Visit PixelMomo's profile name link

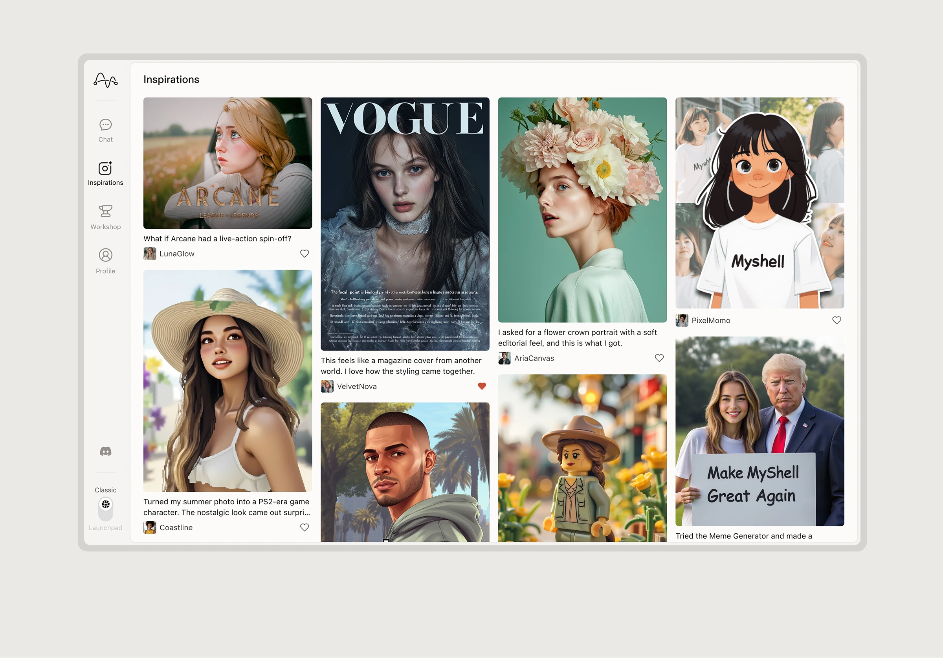pos(711,321)
